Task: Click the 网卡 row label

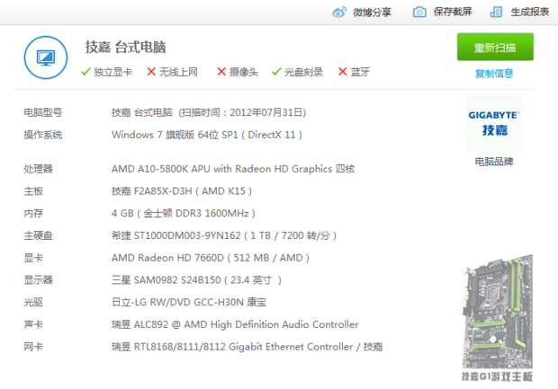Action: coord(33,347)
